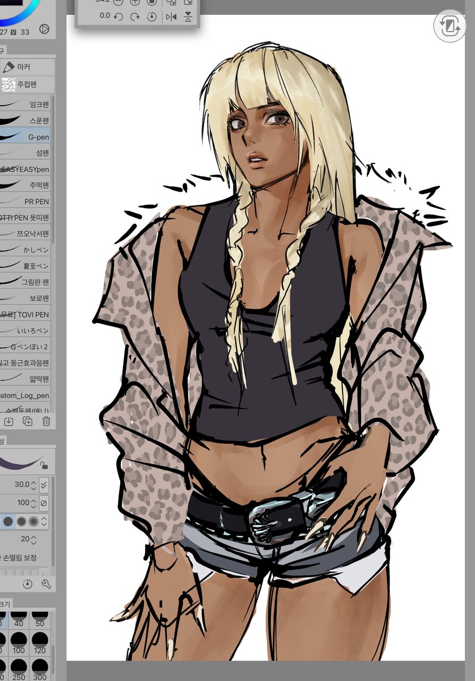Pick brush size 250 preset
This screenshot has height=681, width=475.
click(x=19, y=670)
